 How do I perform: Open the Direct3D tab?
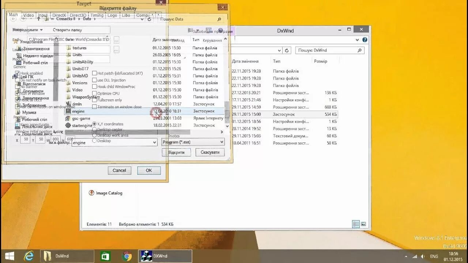(78, 15)
